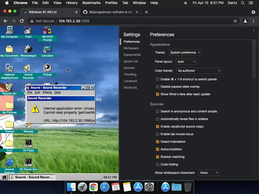Viewport: 259px width, 194px height.
Task: Check Enable tab moves focus
Action: [158, 134]
